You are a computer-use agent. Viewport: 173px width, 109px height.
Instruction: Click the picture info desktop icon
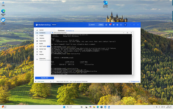[x=106, y=4]
